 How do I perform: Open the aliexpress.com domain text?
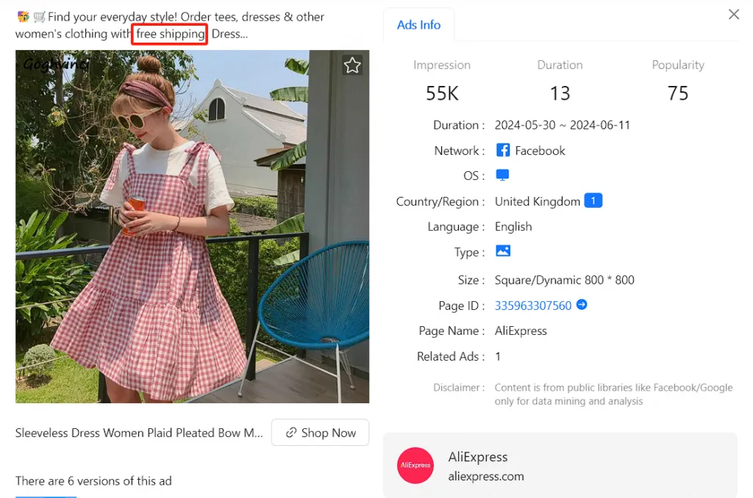coord(486,476)
